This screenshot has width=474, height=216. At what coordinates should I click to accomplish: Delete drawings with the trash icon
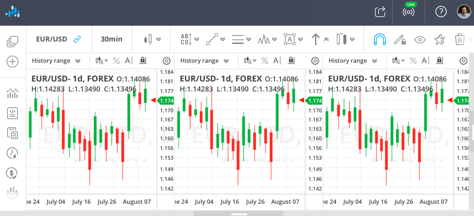[460, 39]
